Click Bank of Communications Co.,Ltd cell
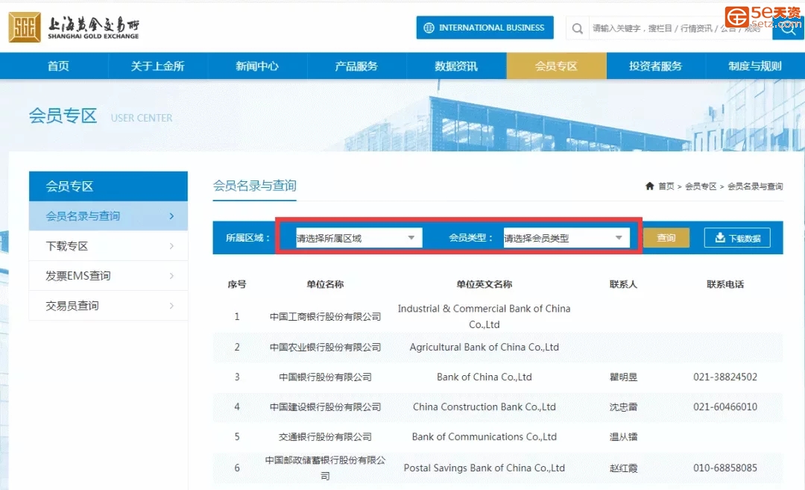Viewport: 805px width, 490px height. pos(484,436)
